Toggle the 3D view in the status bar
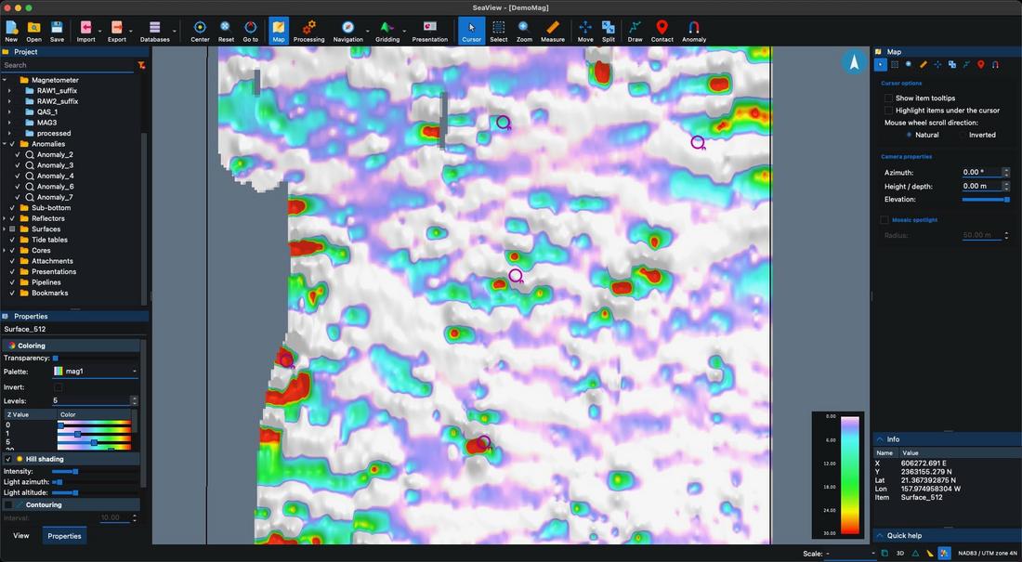Image resolution: width=1022 pixels, height=562 pixels. pos(900,554)
